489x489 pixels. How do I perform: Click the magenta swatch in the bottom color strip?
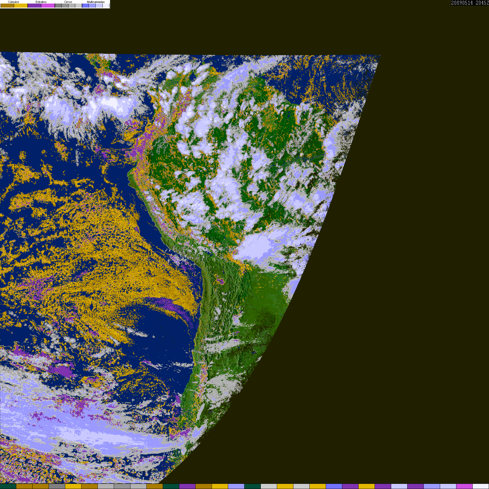464,486
